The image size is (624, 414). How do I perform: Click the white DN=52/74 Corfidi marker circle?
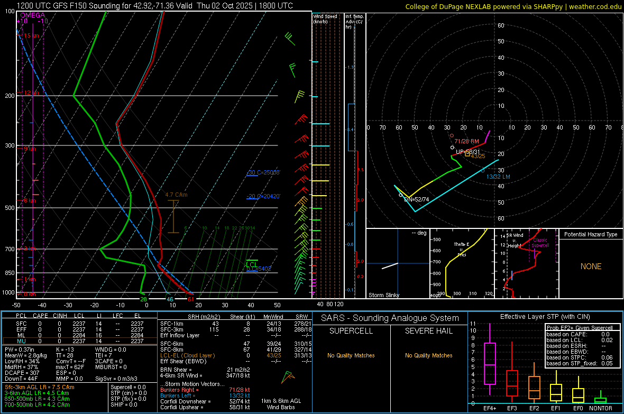[401, 195]
